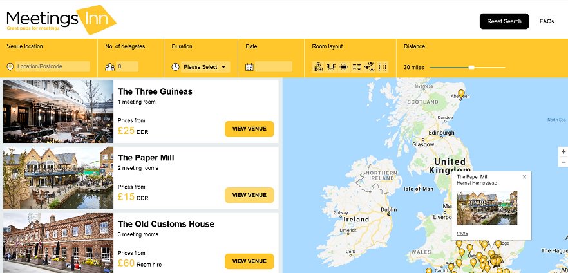
Task: Click the Meetings Inn logo
Action: click(61, 19)
